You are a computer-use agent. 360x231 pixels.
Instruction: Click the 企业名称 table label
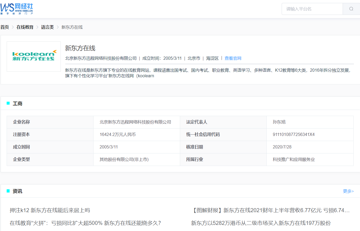pyautogui.click(x=21, y=122)
